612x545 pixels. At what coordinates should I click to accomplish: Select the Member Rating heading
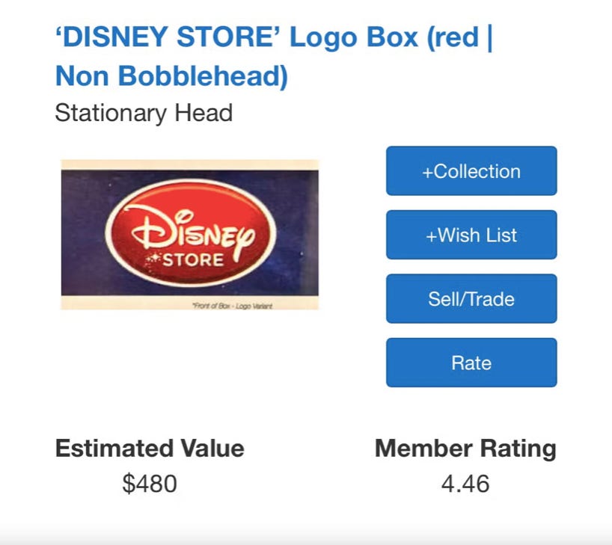click(465, 449)
